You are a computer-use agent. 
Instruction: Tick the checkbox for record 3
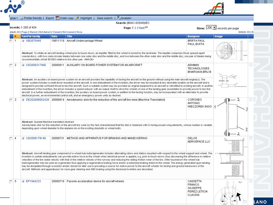click(x=11, y=100)
